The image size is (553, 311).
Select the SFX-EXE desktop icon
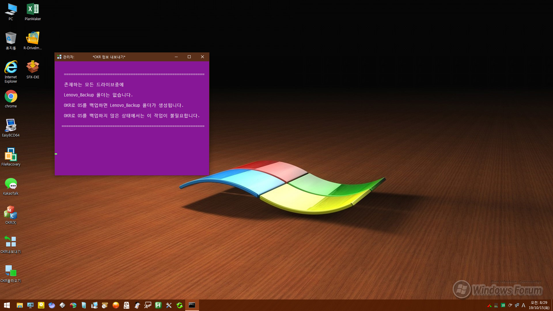click(x=33, y=70)
